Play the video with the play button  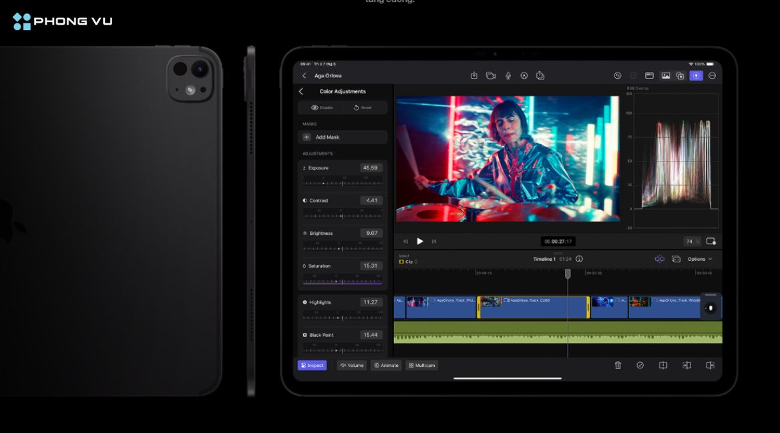point(420,241)
